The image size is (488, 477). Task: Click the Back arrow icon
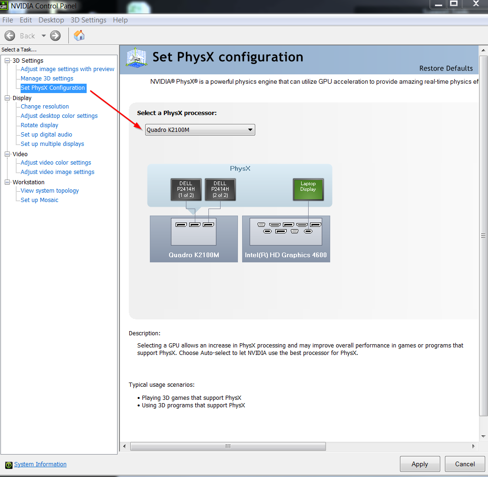(x=10, y=36)
